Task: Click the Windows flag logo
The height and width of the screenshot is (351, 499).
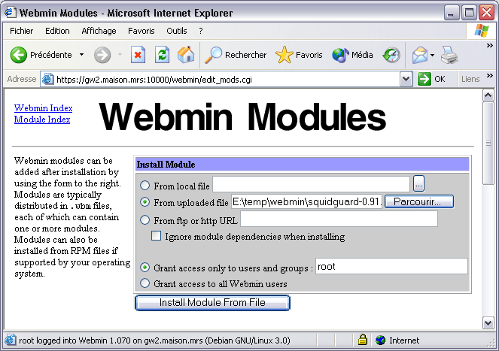Action: coord(482,31)
